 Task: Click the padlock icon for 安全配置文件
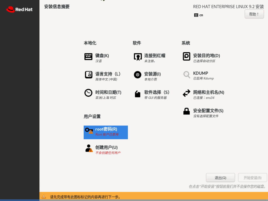tap(186, 111)
